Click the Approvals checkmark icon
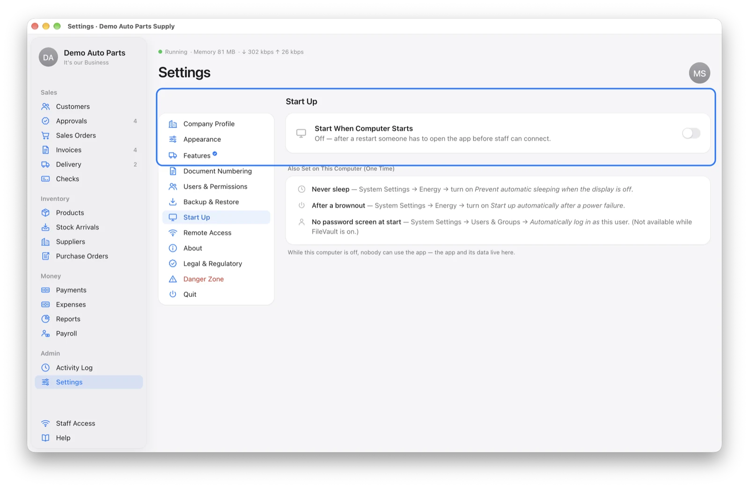The image size is (749, 488). [45, 121]
